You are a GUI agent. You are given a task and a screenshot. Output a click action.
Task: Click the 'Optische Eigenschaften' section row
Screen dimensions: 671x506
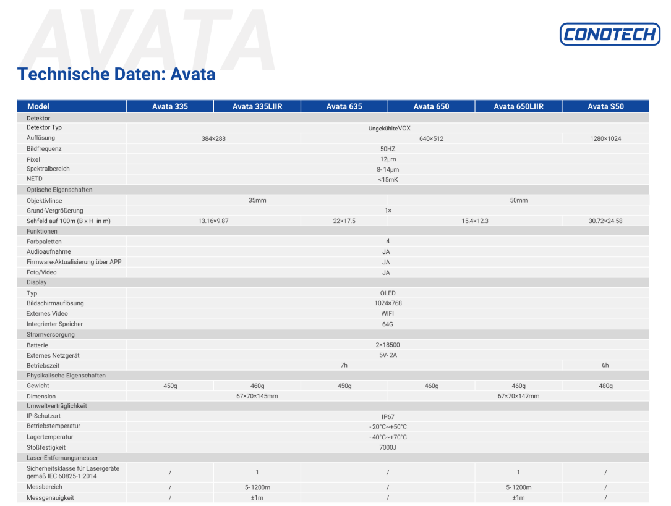[59, 190]
